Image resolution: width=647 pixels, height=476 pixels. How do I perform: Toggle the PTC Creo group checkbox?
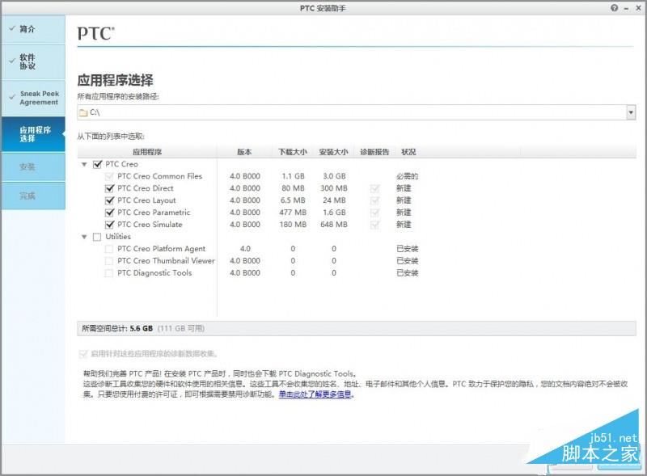click(97, 164)
